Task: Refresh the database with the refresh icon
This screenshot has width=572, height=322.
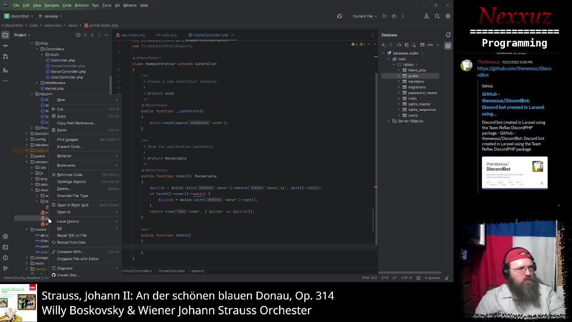Action: coord(399,45)
